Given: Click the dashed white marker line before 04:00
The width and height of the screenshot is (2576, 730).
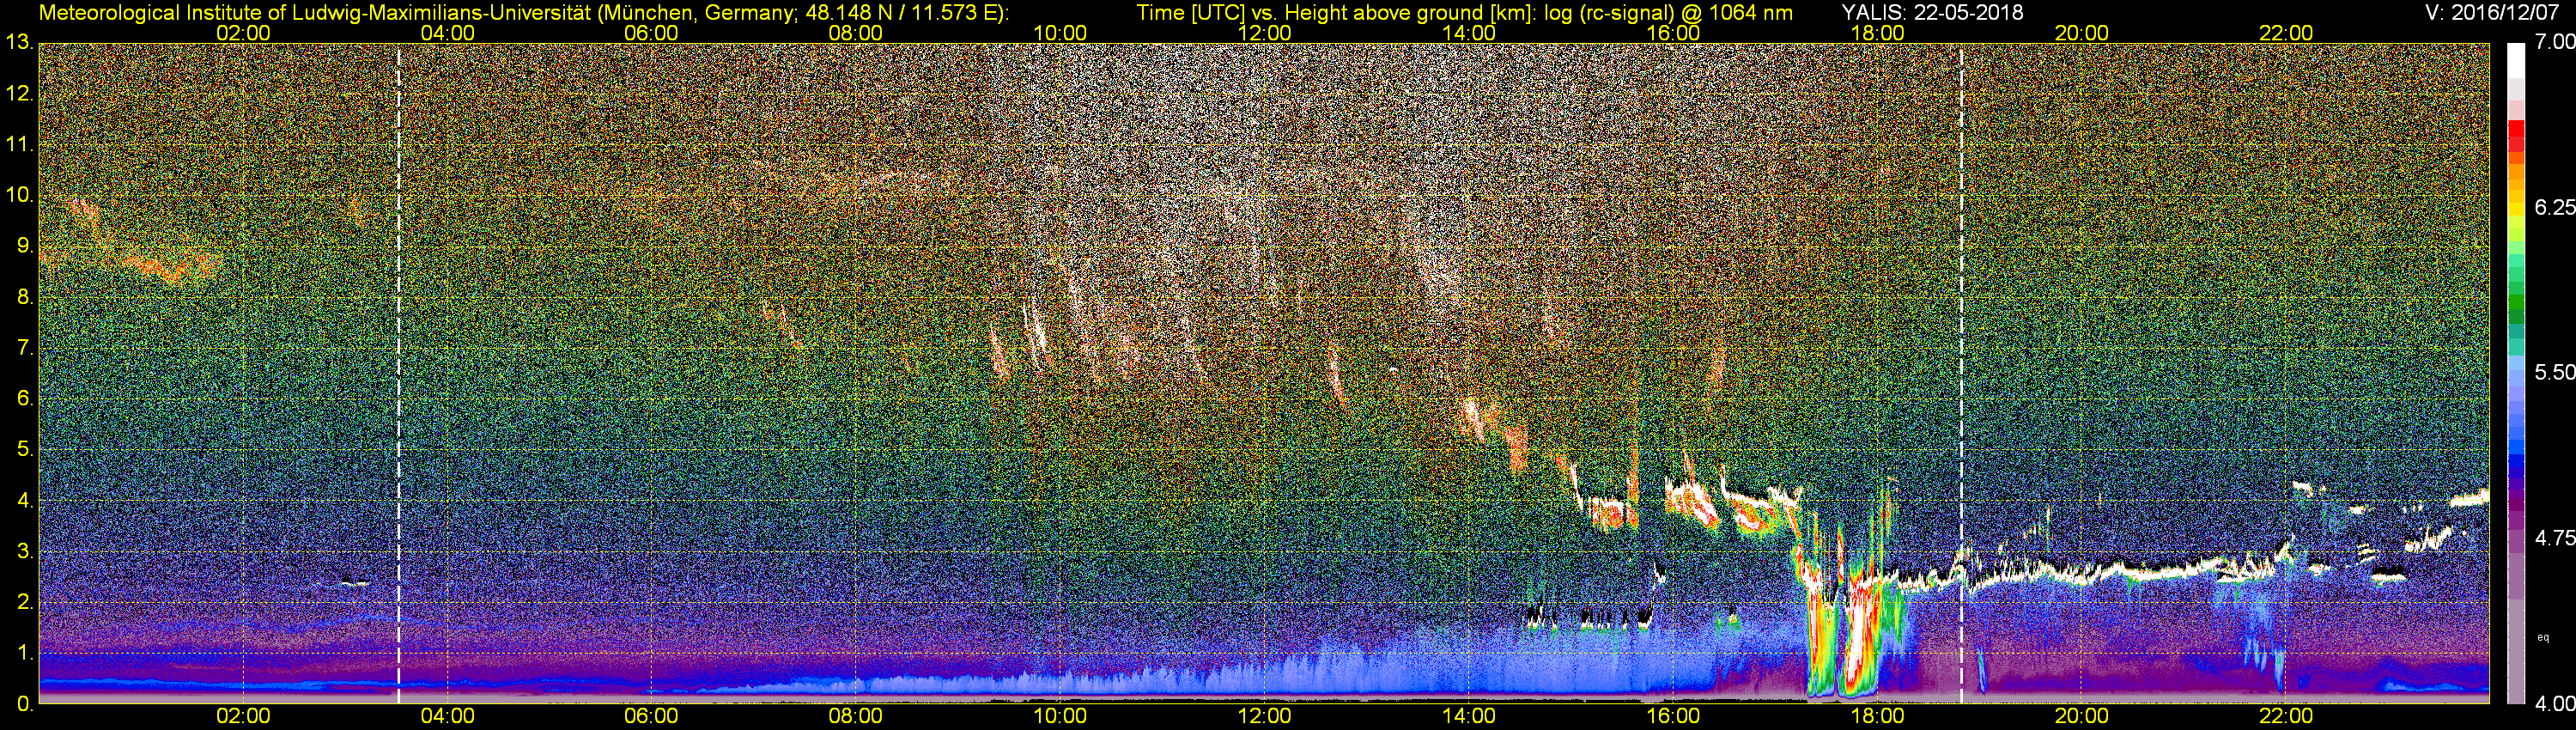Looking at the screenshot, I should click(x=399, y=373).
